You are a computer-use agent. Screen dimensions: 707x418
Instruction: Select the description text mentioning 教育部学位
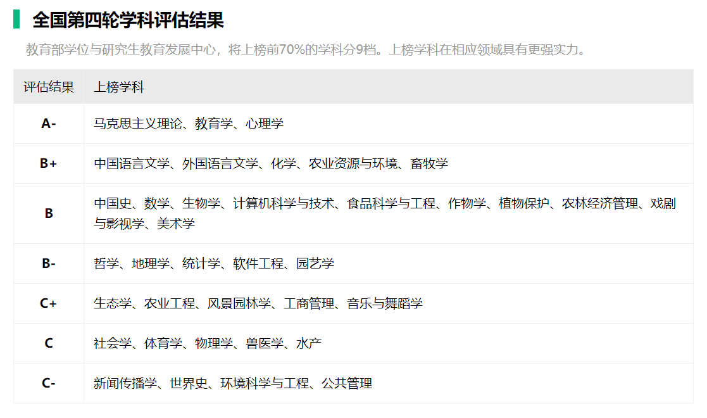click(306, 50)
